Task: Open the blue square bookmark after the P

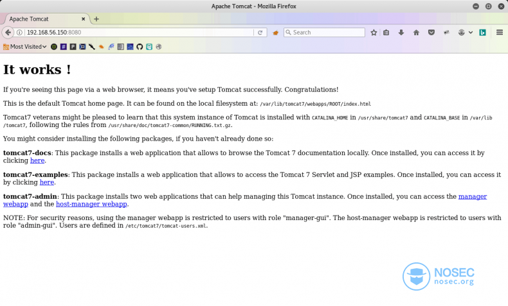Action: click(82, 47)
